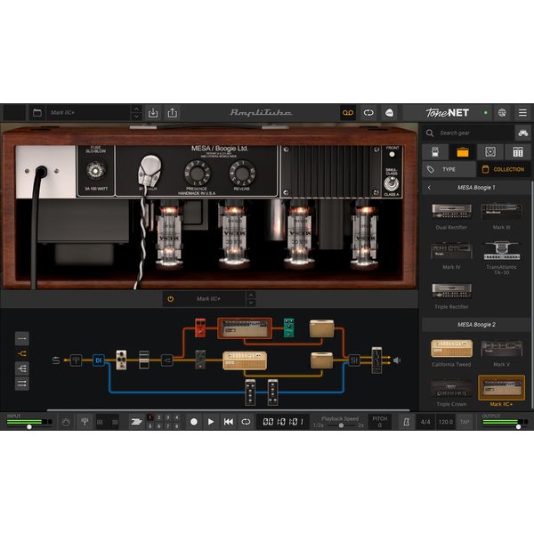Select the Dual Rectifier amp thumbnail

(451, 212)
